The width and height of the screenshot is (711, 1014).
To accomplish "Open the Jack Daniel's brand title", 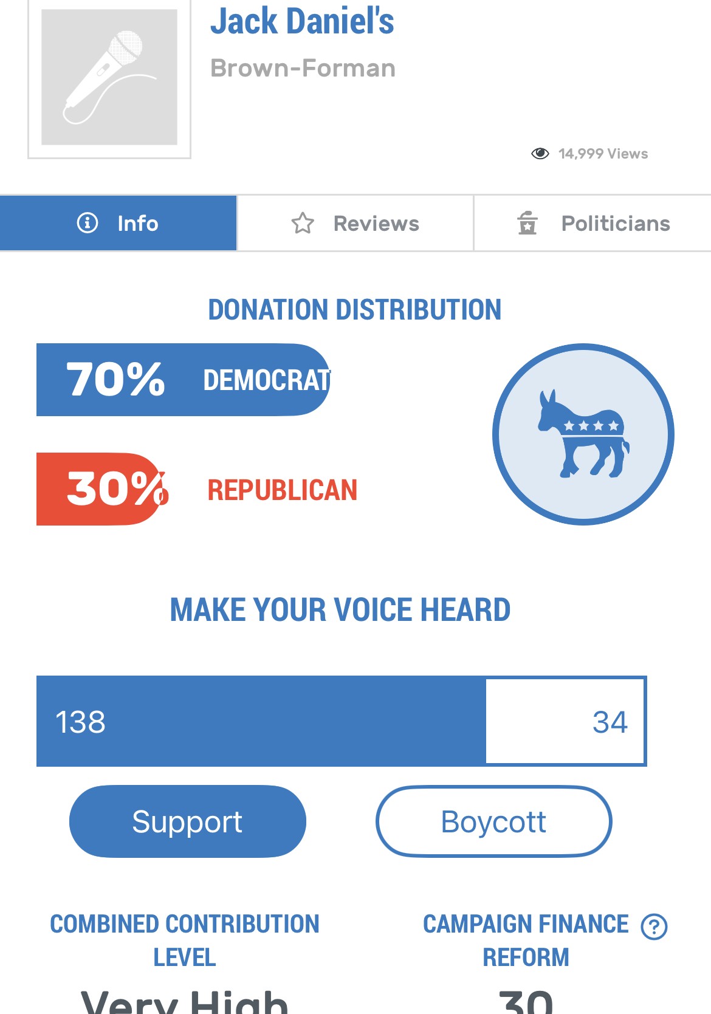I will tap(302, 21).
